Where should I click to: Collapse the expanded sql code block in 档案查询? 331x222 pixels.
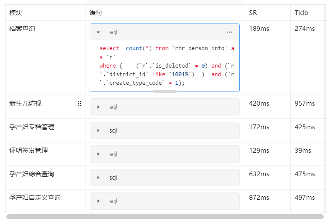point(98,32)
